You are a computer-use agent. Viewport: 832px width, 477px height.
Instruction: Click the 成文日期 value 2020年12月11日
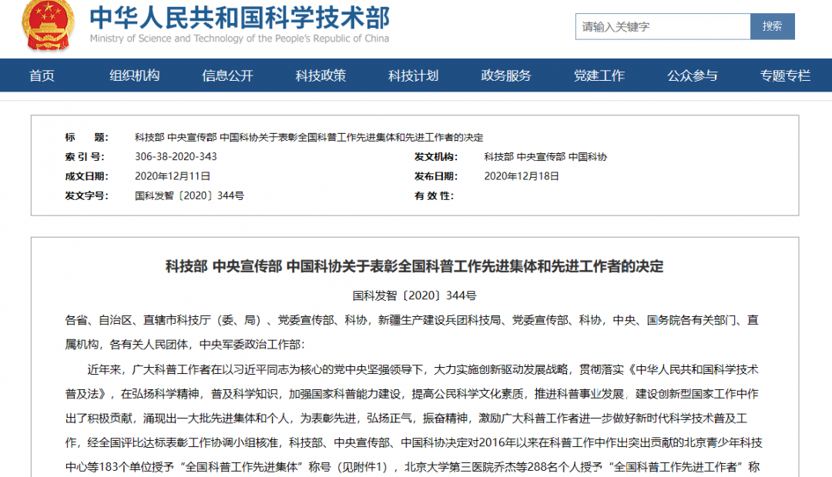(x=173, y=176)
